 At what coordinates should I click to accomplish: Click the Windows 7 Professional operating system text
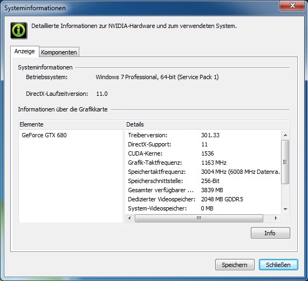click(x=157, y=77)
